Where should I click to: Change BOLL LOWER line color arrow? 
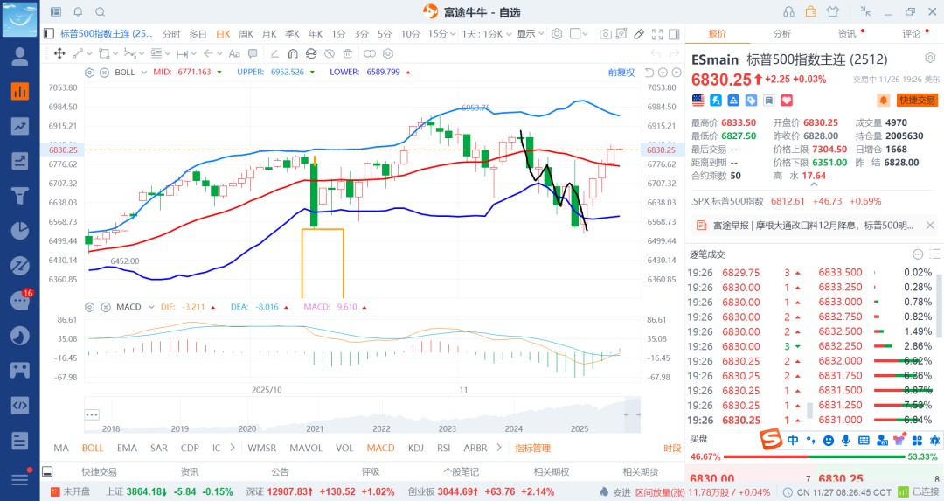pyautogui.click(x=408, y=73)
